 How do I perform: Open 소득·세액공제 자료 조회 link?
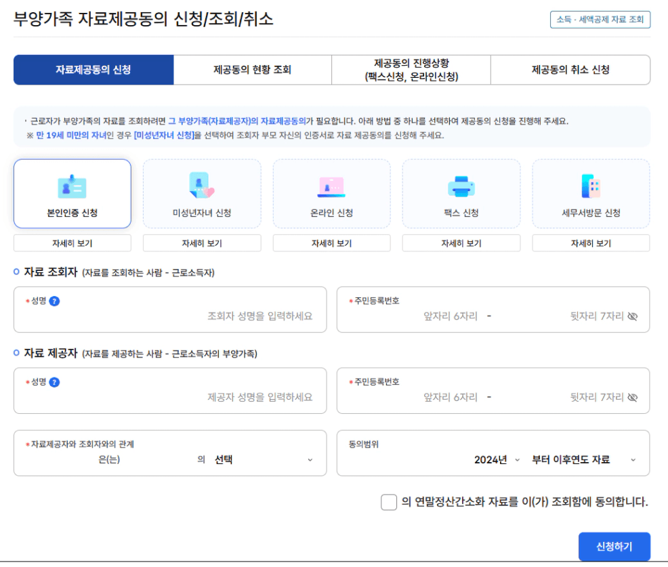click(x=600, y=20)
